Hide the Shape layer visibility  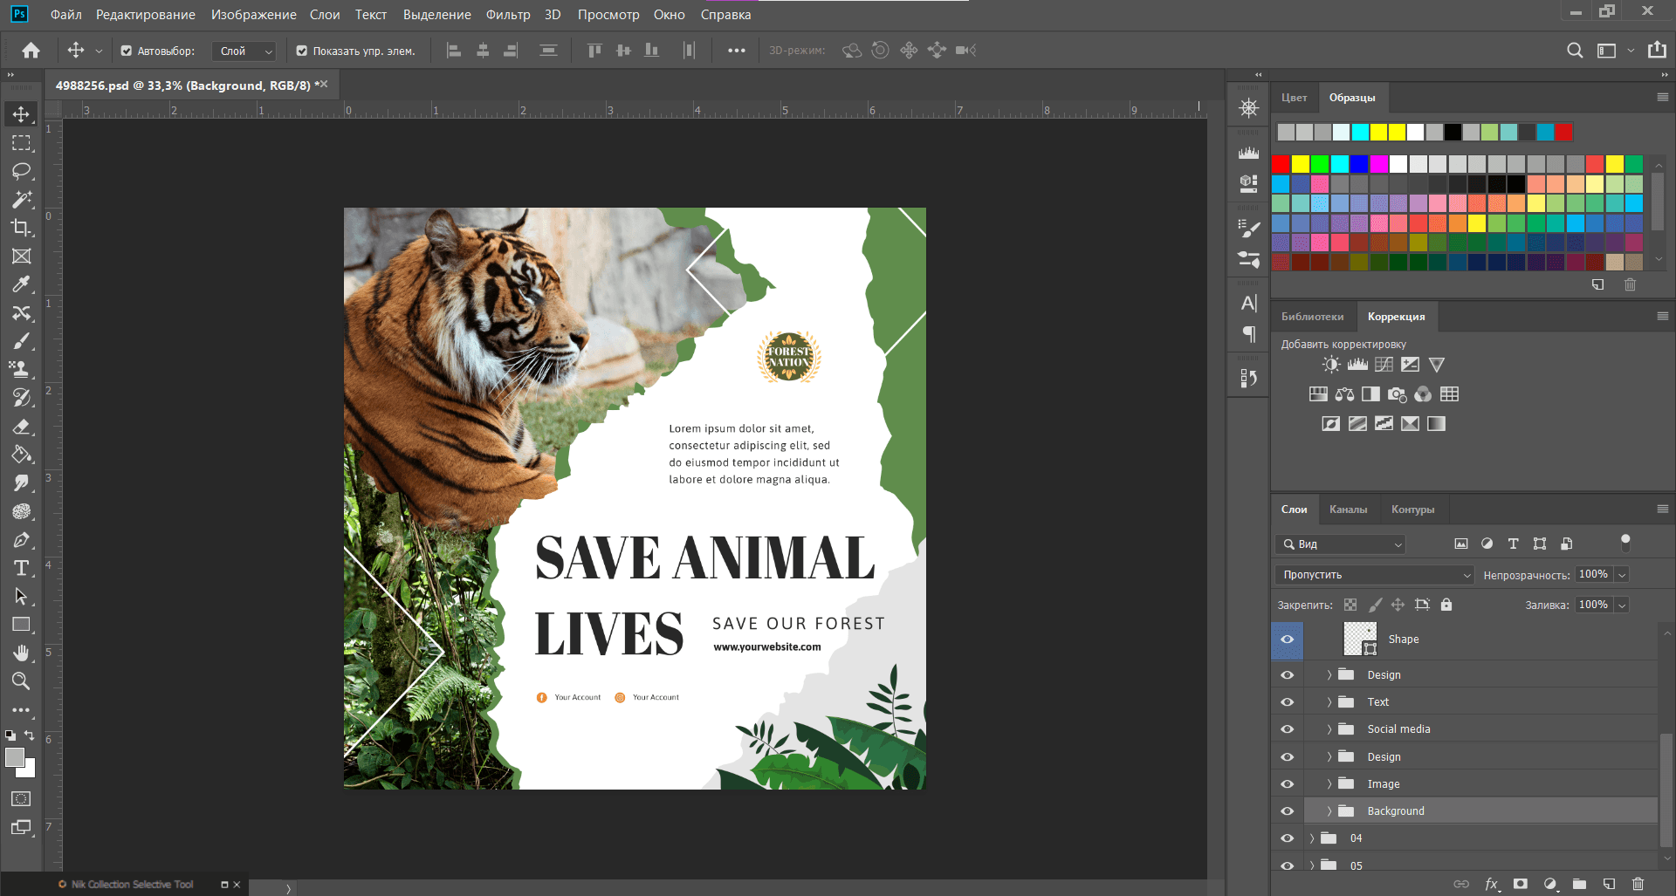[1286, 640]
